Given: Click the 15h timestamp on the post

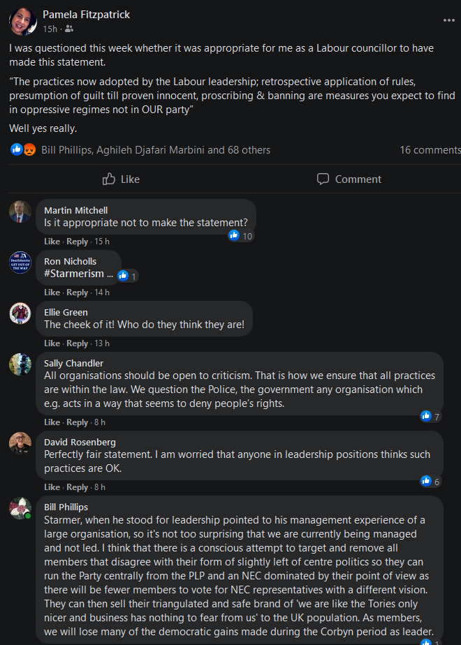Looking at the screenshot, I should [50, 29].
